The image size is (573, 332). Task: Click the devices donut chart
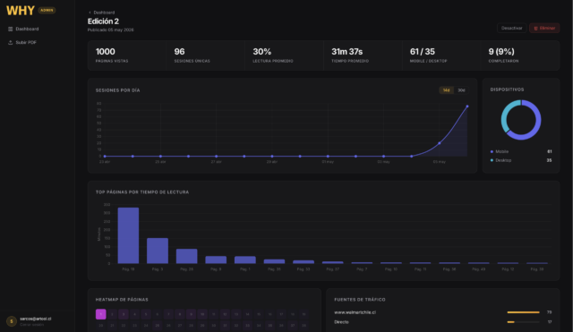point(521,120)
